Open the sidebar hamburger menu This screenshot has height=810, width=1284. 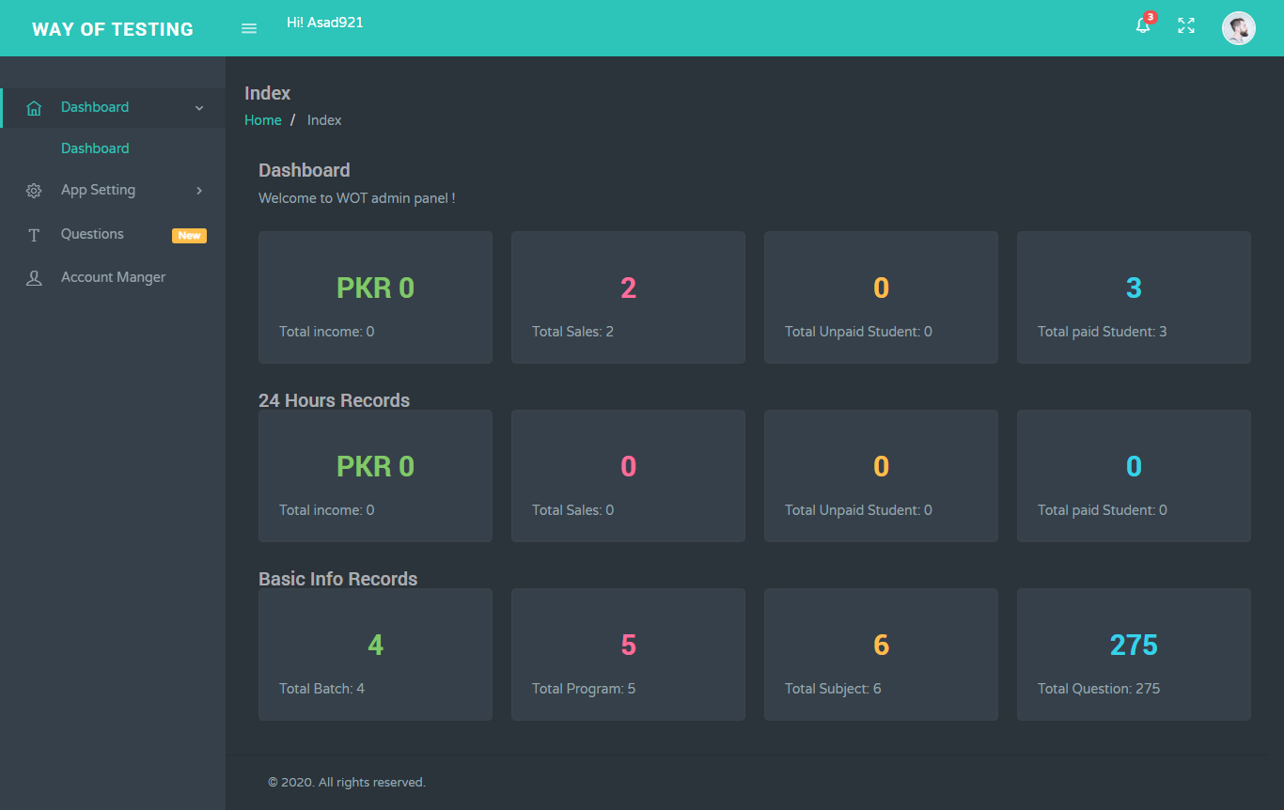coord(248,28)
